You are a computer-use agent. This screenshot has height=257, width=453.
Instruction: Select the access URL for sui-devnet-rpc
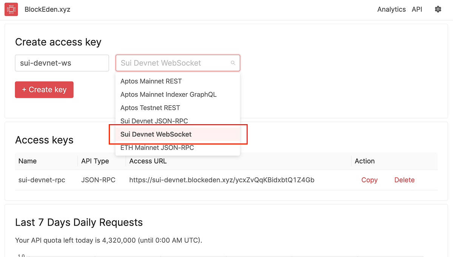tap(222, 180)
